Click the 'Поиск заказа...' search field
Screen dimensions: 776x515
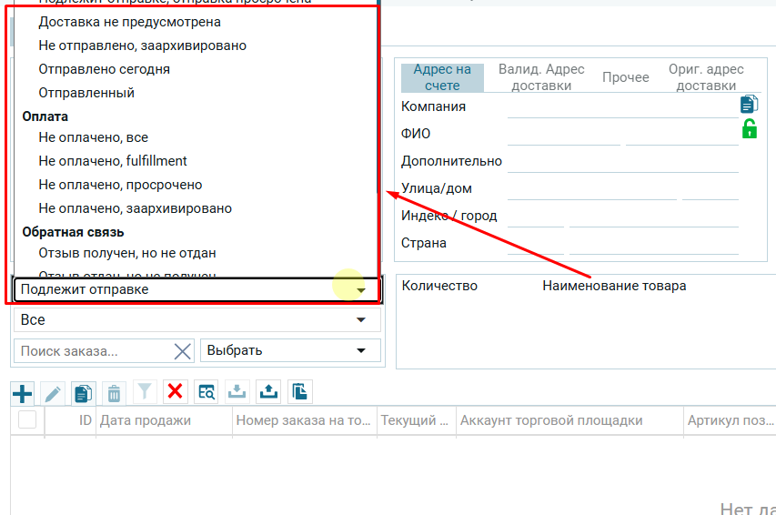click(91, 351)
